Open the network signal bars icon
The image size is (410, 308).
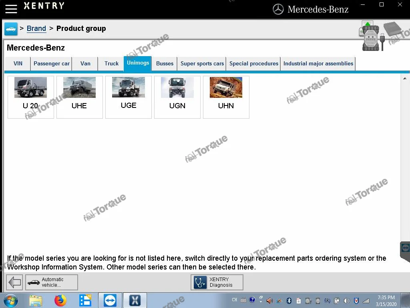[x=366, y=301]
